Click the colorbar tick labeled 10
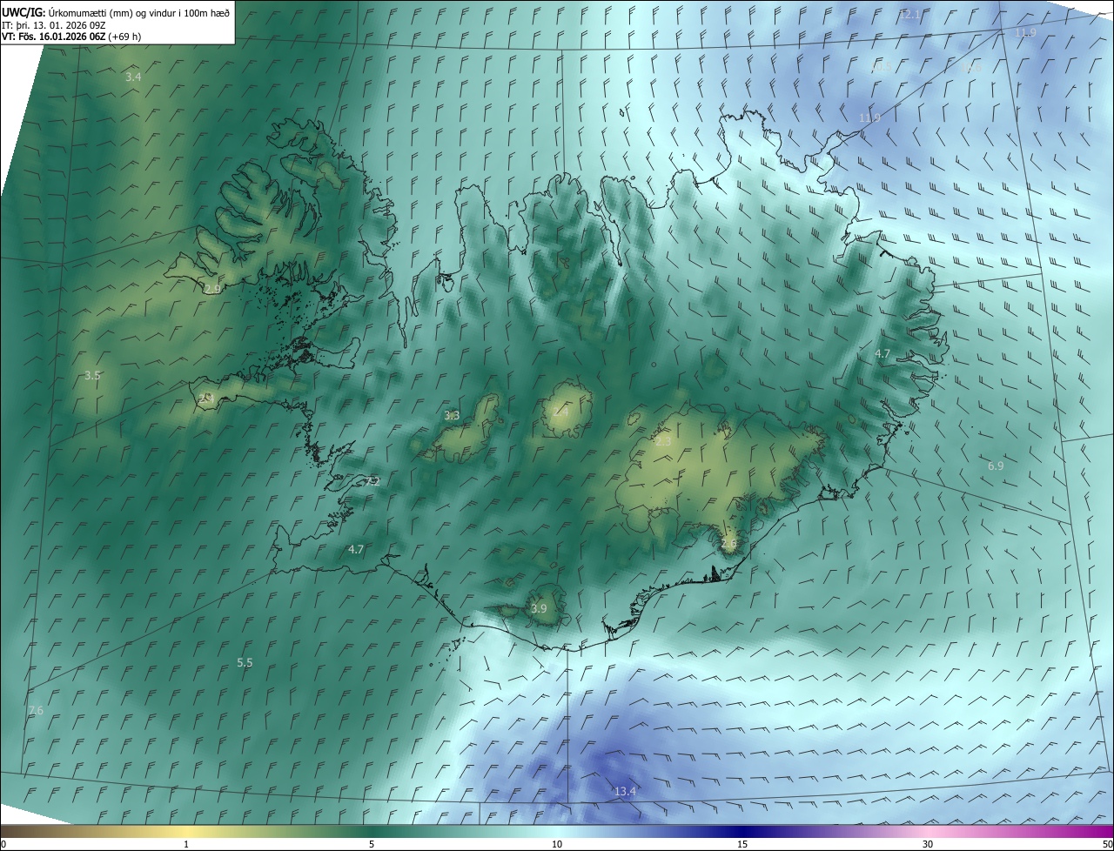This screenshot has height=851, width=1114. [557, 844]
